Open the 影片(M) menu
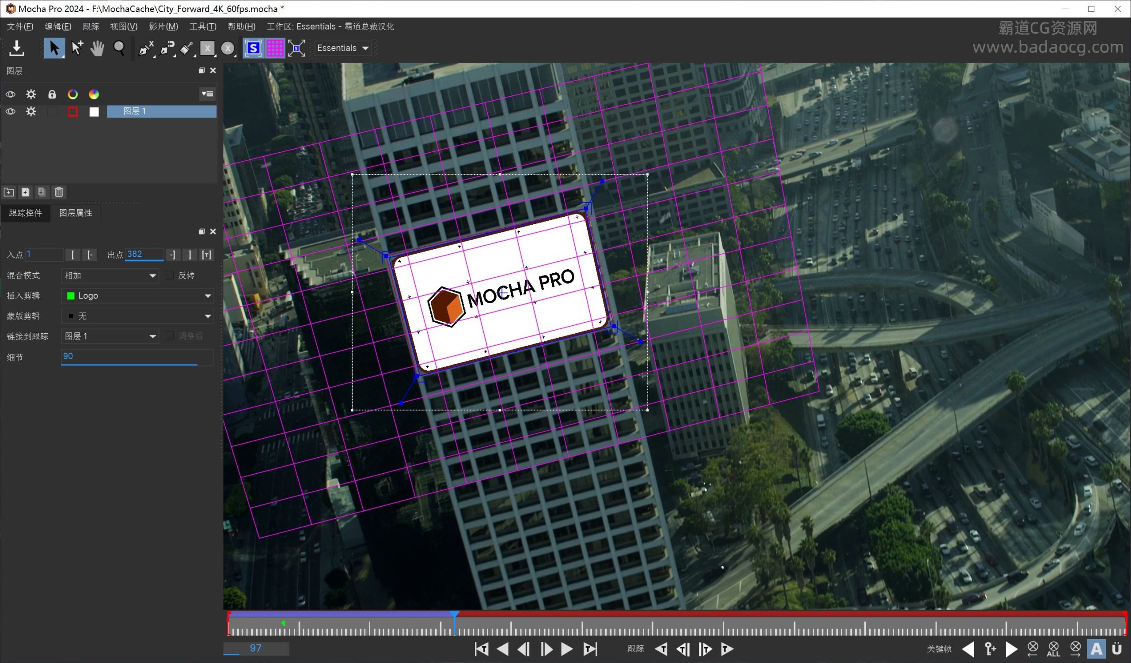Image resolution: width=1131 pixels, height=663 pixels. 163,26
